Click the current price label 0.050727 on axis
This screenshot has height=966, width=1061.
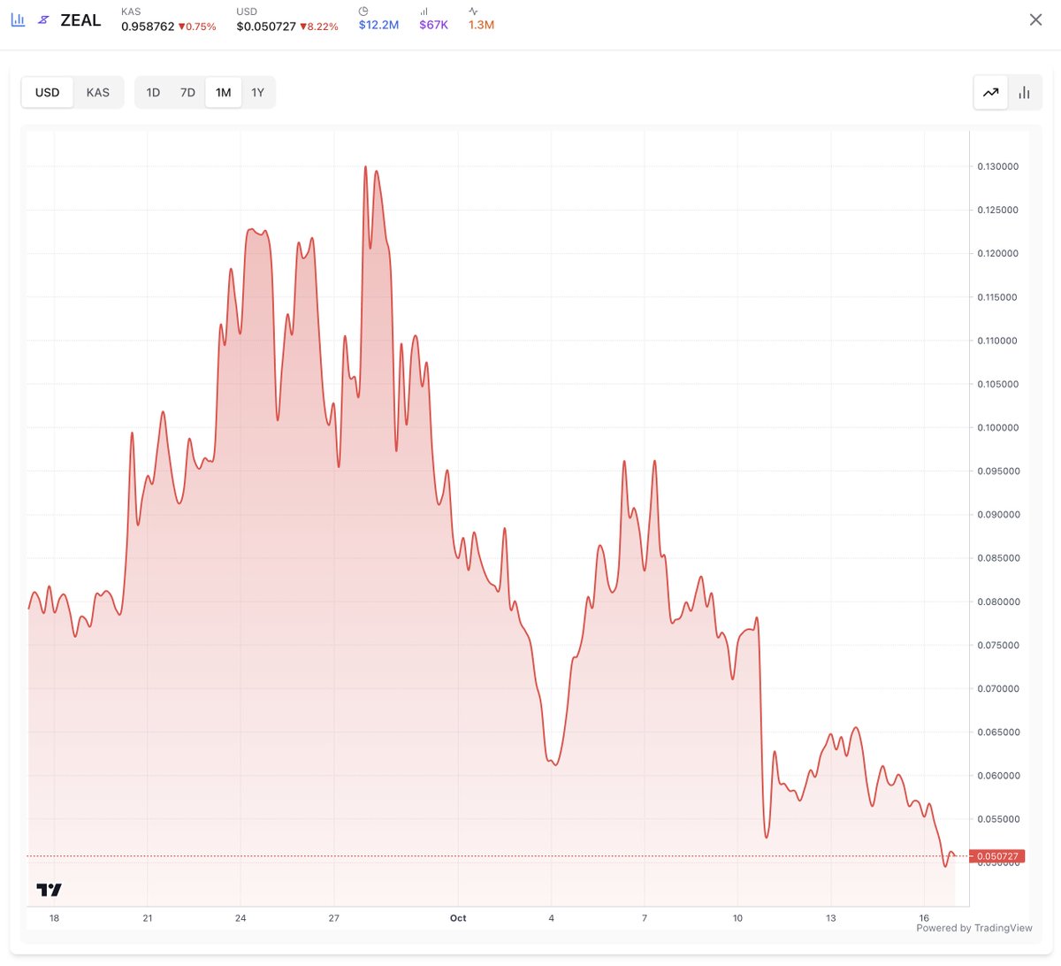[x=997, y=856]
